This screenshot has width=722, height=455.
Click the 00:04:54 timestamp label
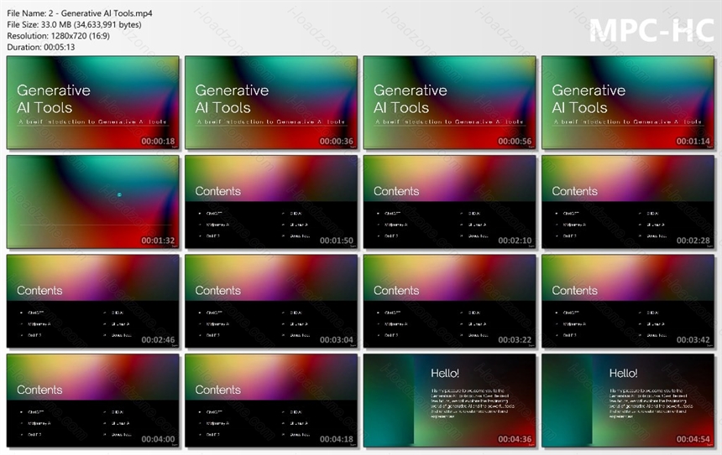pos(693,439)
